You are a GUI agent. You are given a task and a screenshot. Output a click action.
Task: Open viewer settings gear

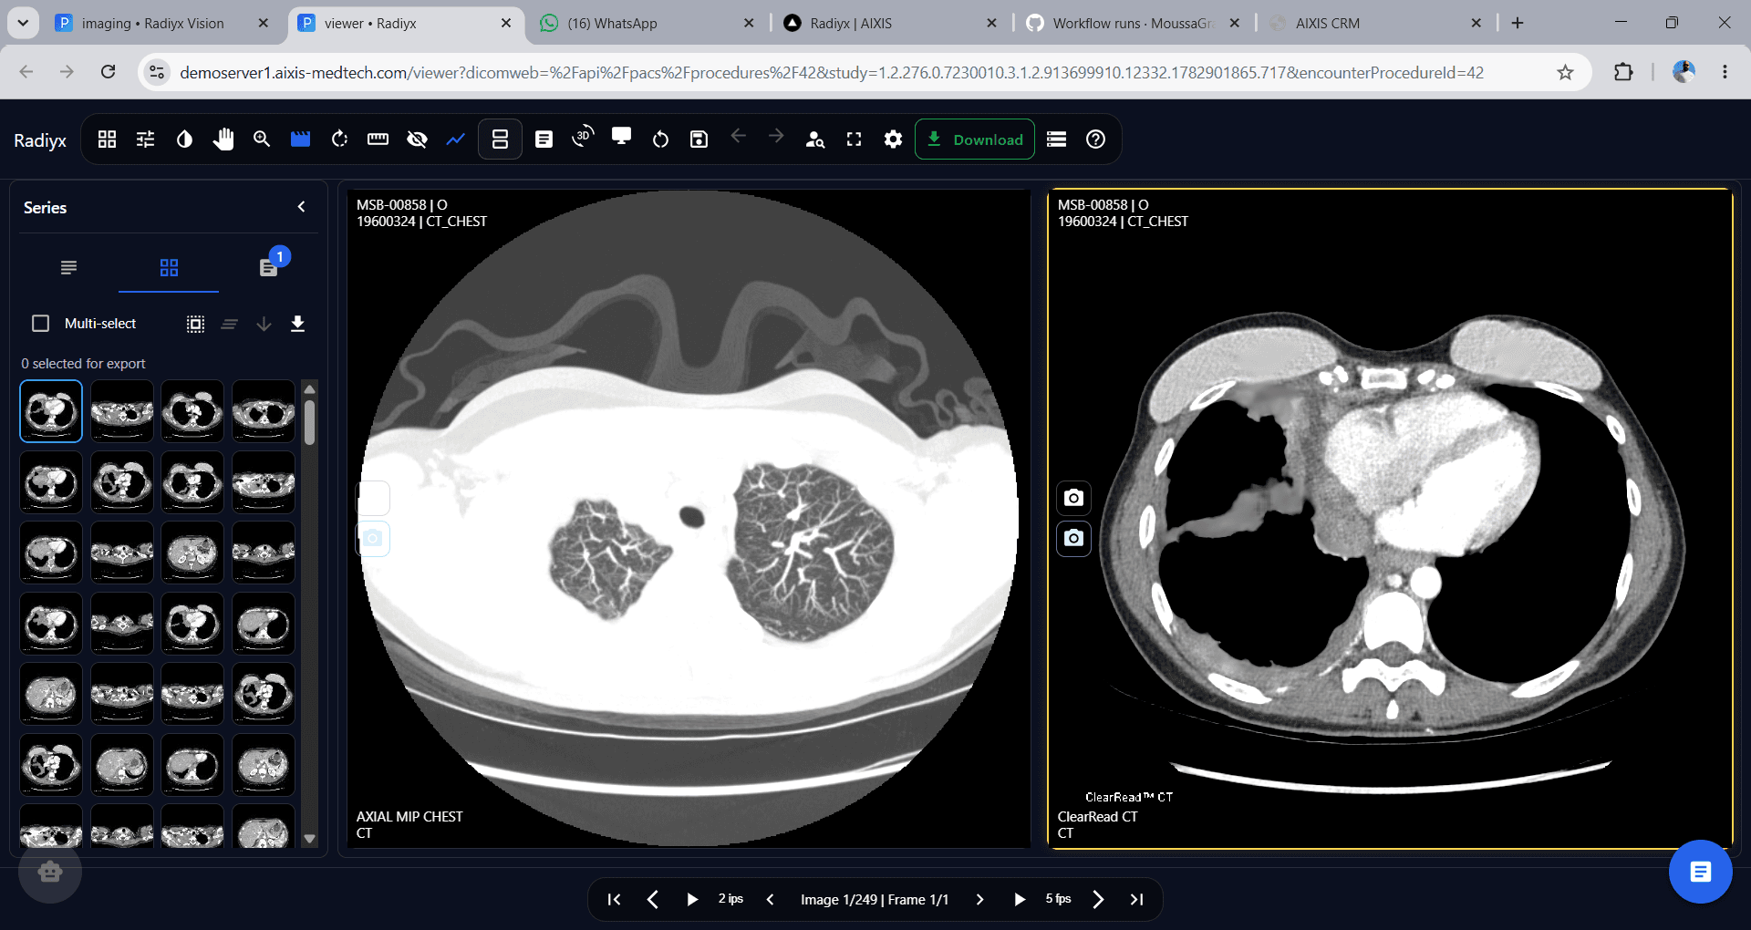pos(893,139)
